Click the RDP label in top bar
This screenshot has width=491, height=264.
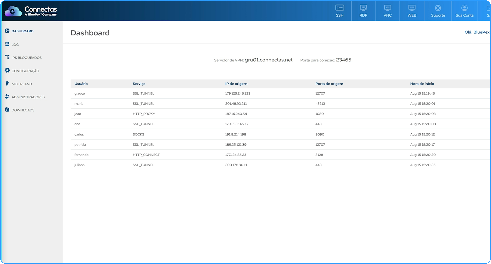pyautogui.click(x=363, y=15)
